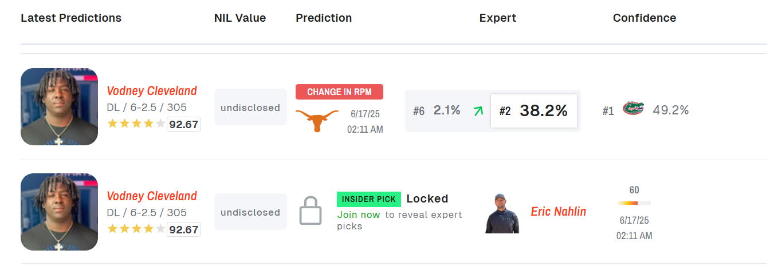Click the 92.67 rating badge in first row
The image size is (774, 270).
[x=183, y=124]
